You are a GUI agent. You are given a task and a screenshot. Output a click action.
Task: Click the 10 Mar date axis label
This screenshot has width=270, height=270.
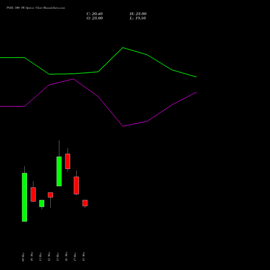pos(32,256)
